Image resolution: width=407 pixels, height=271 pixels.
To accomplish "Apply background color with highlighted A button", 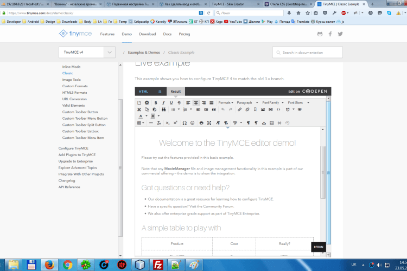I will pyautogui.click(x=153, y=116).
